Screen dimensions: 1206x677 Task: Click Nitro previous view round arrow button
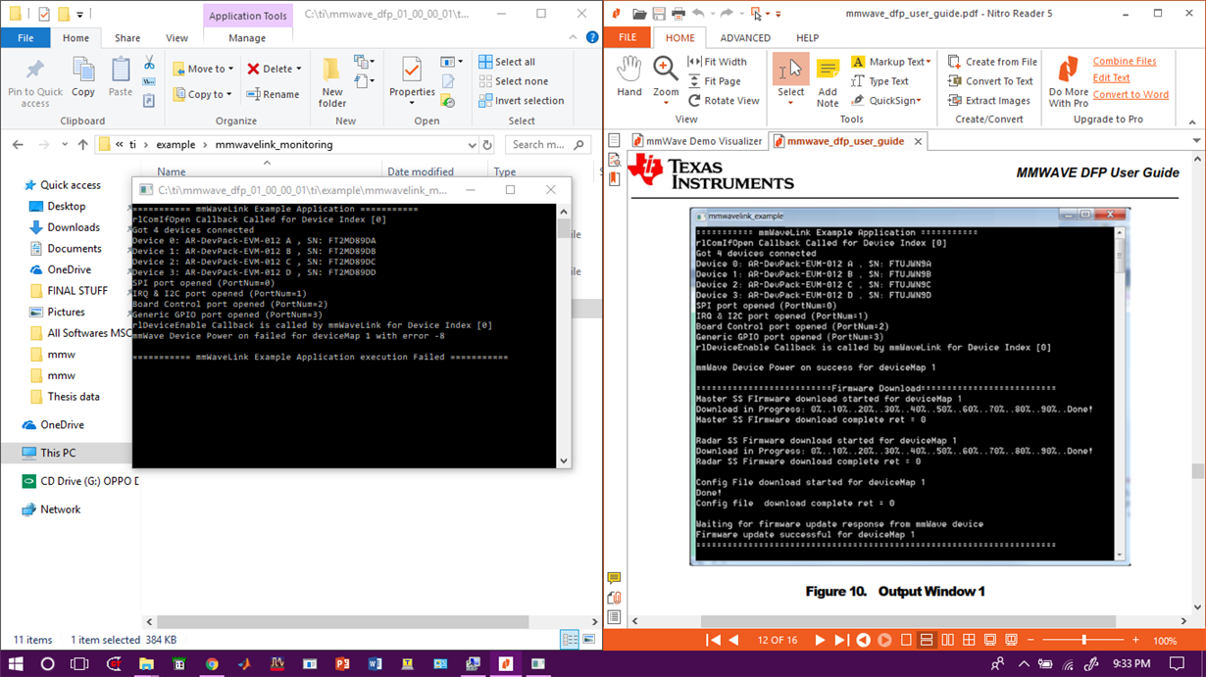coord(863,641)
